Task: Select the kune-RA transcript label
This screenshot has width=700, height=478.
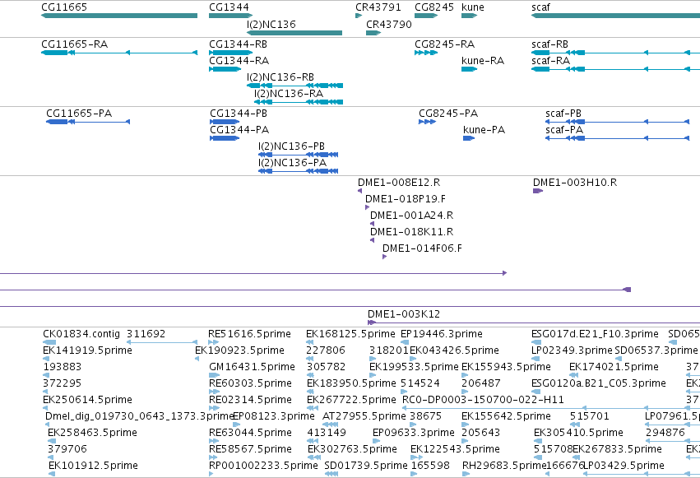Action: pyautogui.click(x=483, y=61)
